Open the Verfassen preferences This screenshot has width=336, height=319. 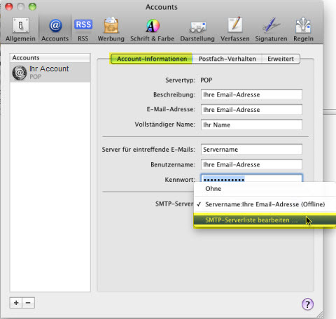click(235, 29)
